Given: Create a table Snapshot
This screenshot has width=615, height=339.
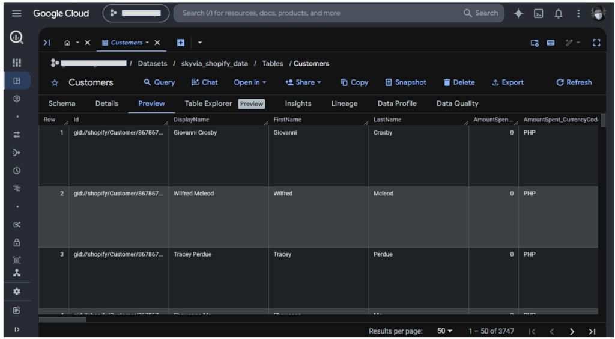Looking at the screenshot, I should [405, 82].
